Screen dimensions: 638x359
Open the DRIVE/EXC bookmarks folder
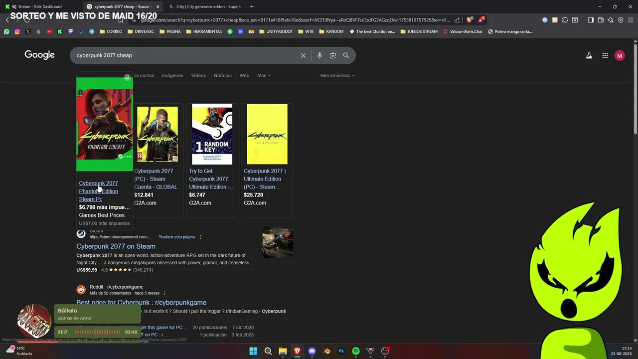(x=141, y=31)
